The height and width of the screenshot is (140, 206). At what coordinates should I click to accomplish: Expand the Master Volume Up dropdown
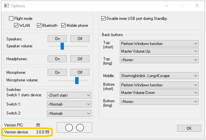159,51
